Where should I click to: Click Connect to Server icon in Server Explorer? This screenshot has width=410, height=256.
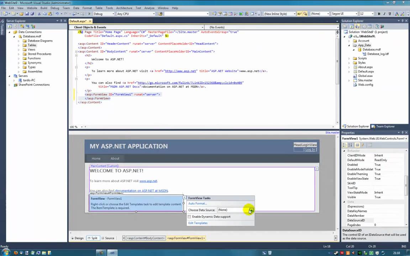pos(27,26)
